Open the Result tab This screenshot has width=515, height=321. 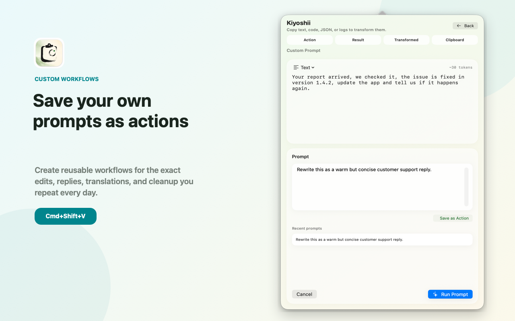358,40
